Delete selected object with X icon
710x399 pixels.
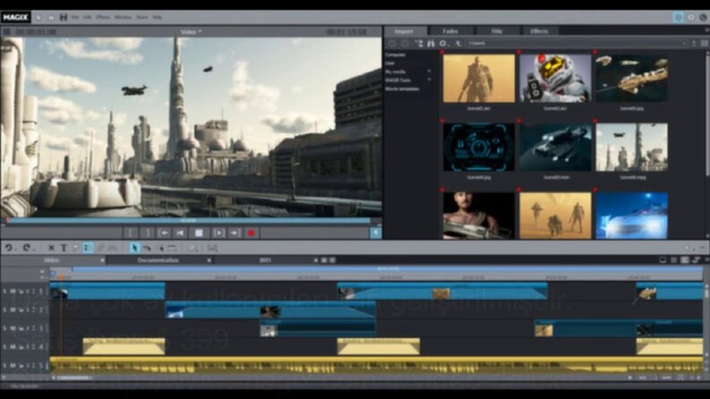(51, 248)
